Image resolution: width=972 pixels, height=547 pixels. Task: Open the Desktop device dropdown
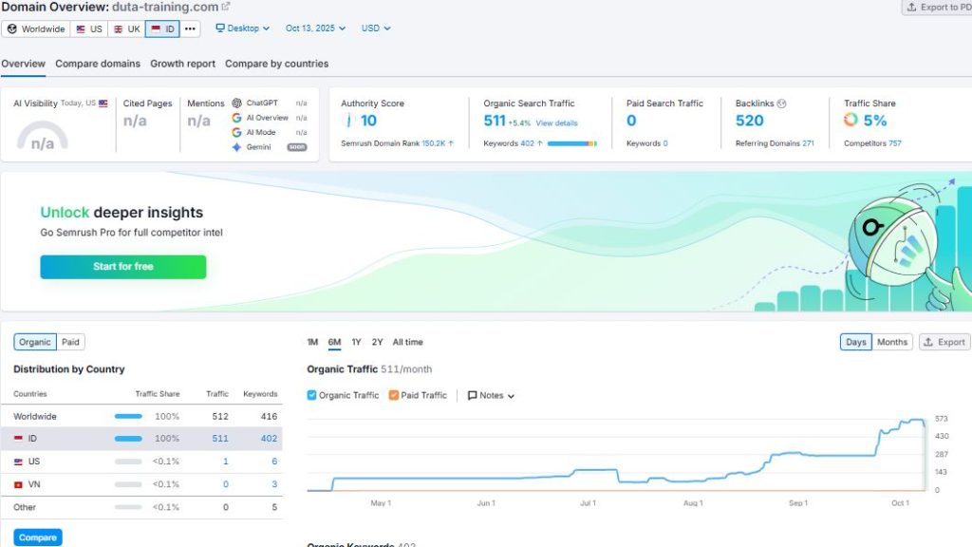point(242,28)
